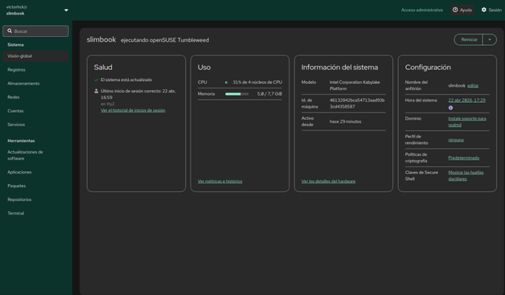The height and width of the screenshot is (295, 505).
Task: Open Registros in sidebar
Action: pyautogui.click(x=35, y=70)
